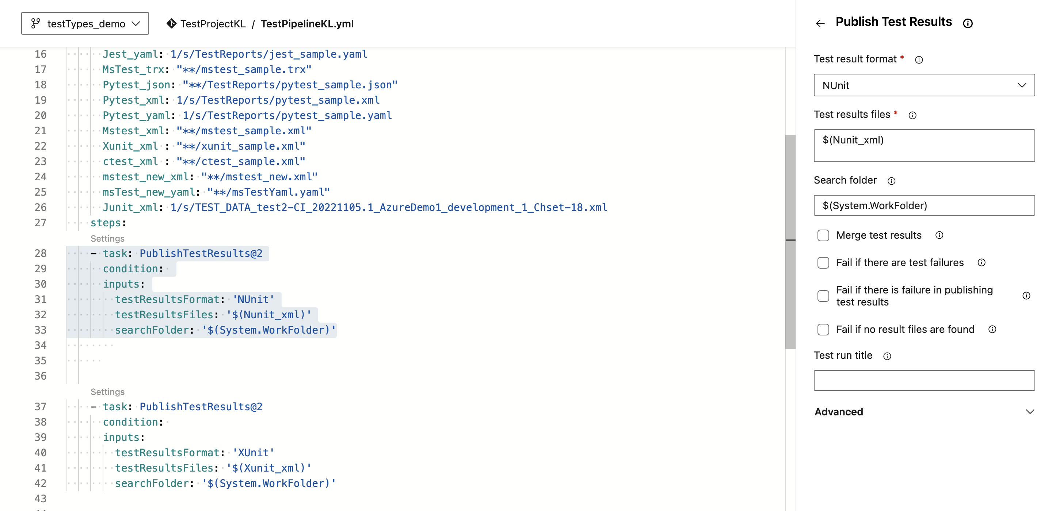Click the editor vertical scrollbar thumb
The height and width of the screenshot is (511, 1052).
[790, 242]
